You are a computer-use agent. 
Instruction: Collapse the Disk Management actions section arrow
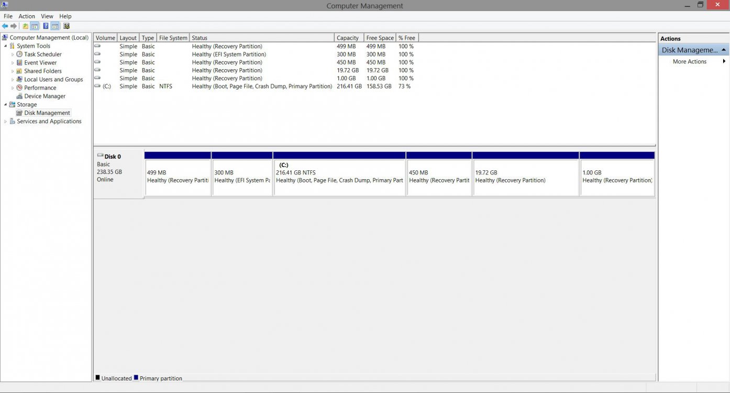[x=724, y=50]
